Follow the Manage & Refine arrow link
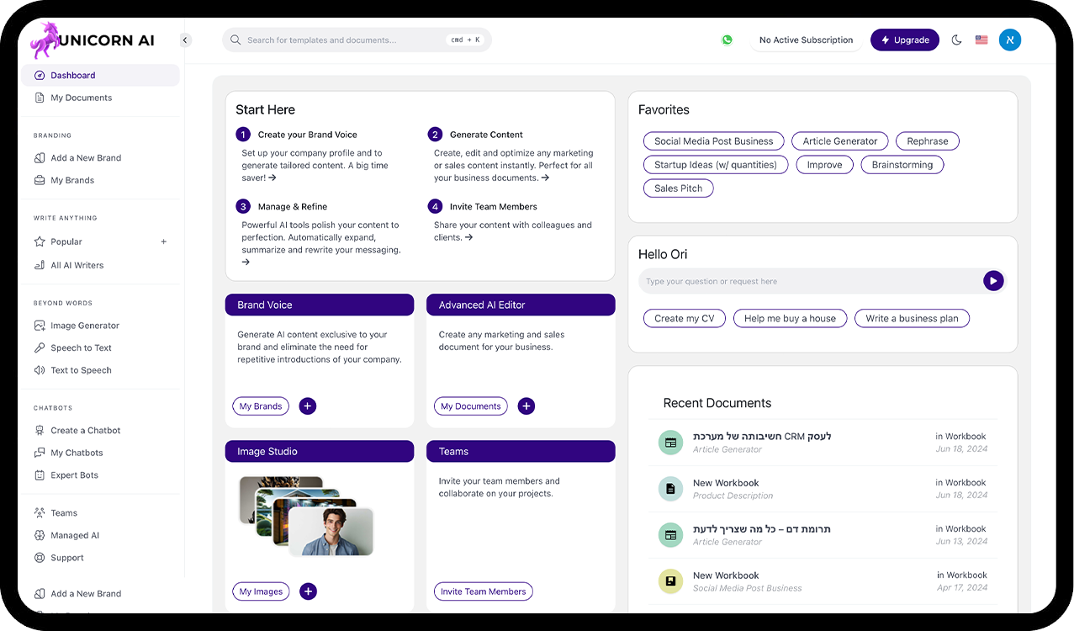This screenshot has height=631, width=1074. pos(246,262)
